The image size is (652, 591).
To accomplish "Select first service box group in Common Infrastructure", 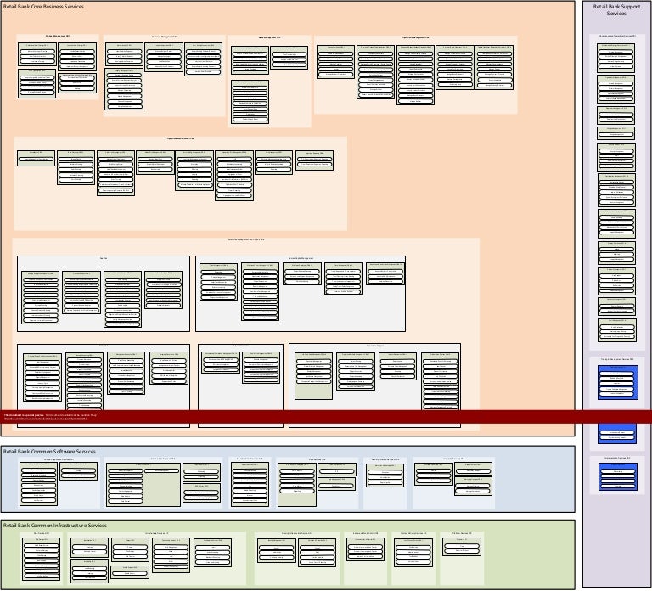I will 41,556.
